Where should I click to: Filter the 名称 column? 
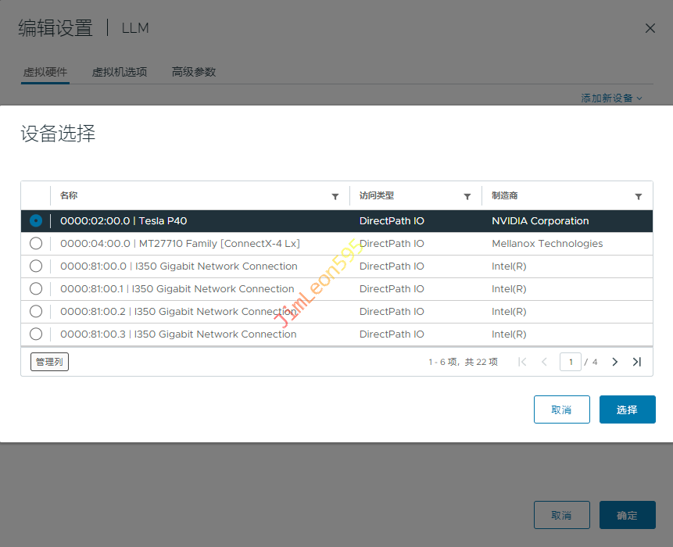(335, 197)
